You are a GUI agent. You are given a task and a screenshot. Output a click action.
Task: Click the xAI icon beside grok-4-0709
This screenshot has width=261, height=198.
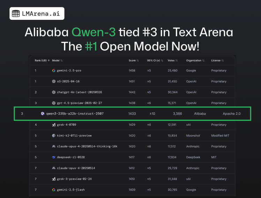[54, 125]
